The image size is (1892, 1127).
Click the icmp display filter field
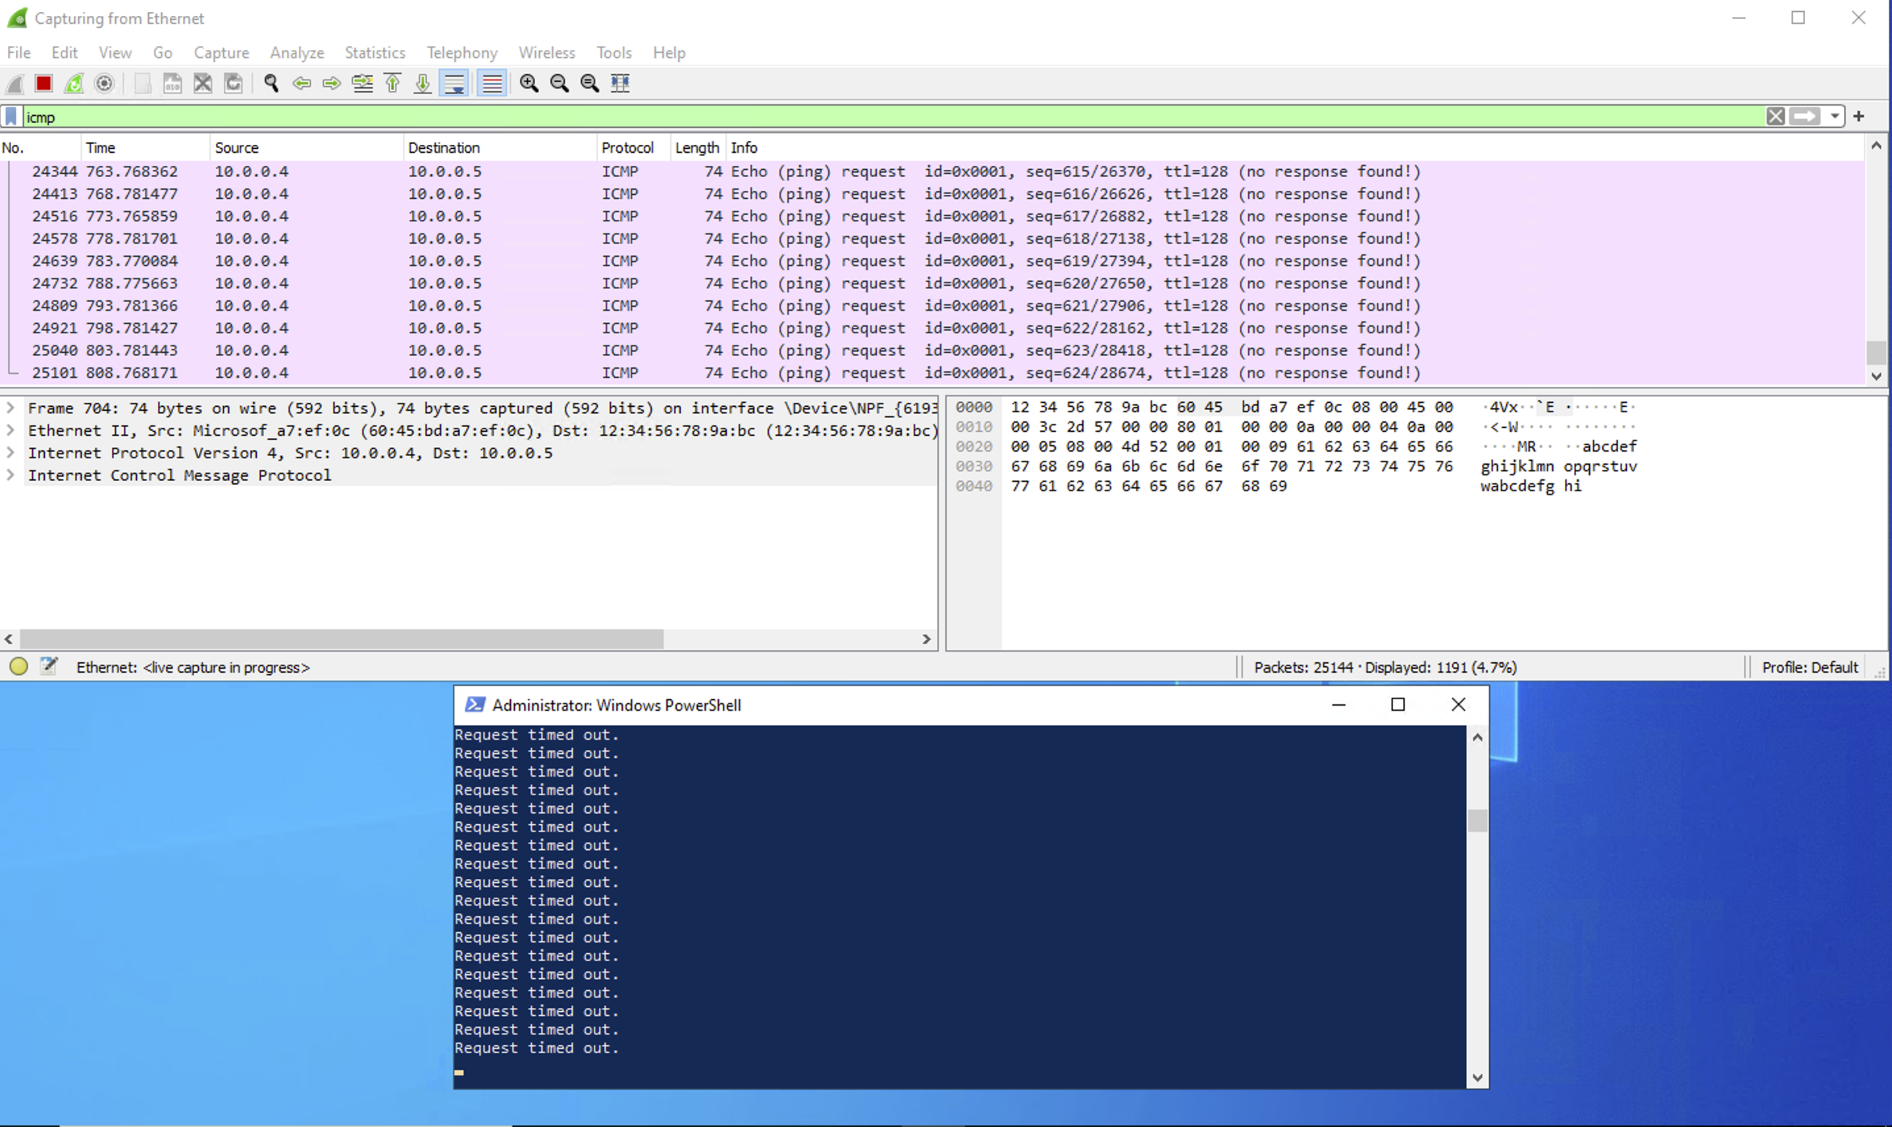[893, 117]
